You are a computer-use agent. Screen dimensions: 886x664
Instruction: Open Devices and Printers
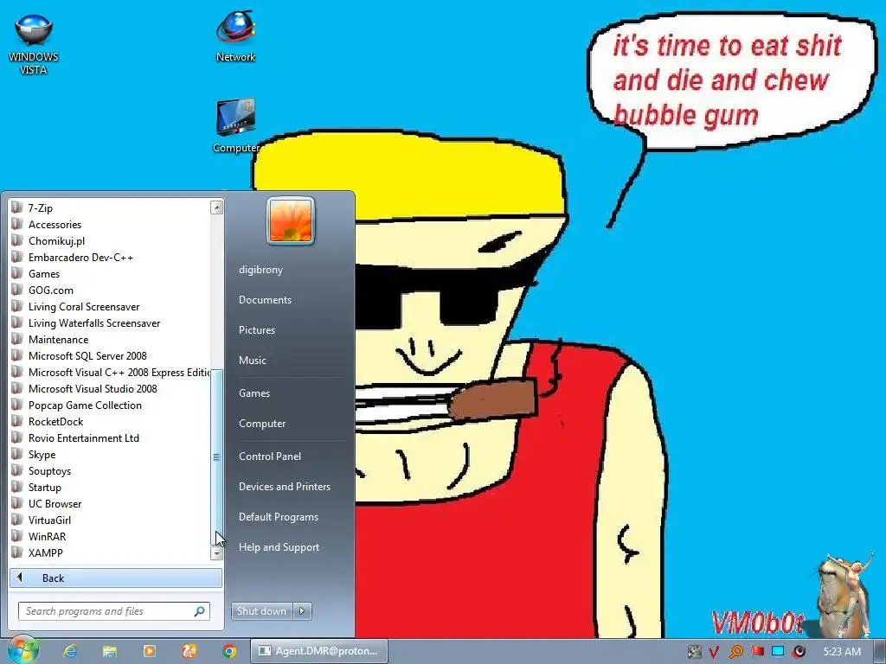click(x=284, y=487)
